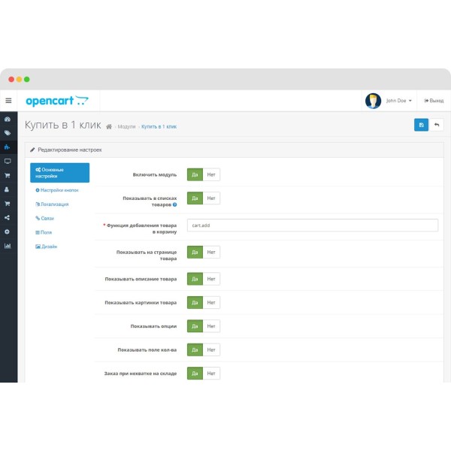The height and width of the screenshot is (451, 451).
Task: Click the blue save button
Action: 421,125
